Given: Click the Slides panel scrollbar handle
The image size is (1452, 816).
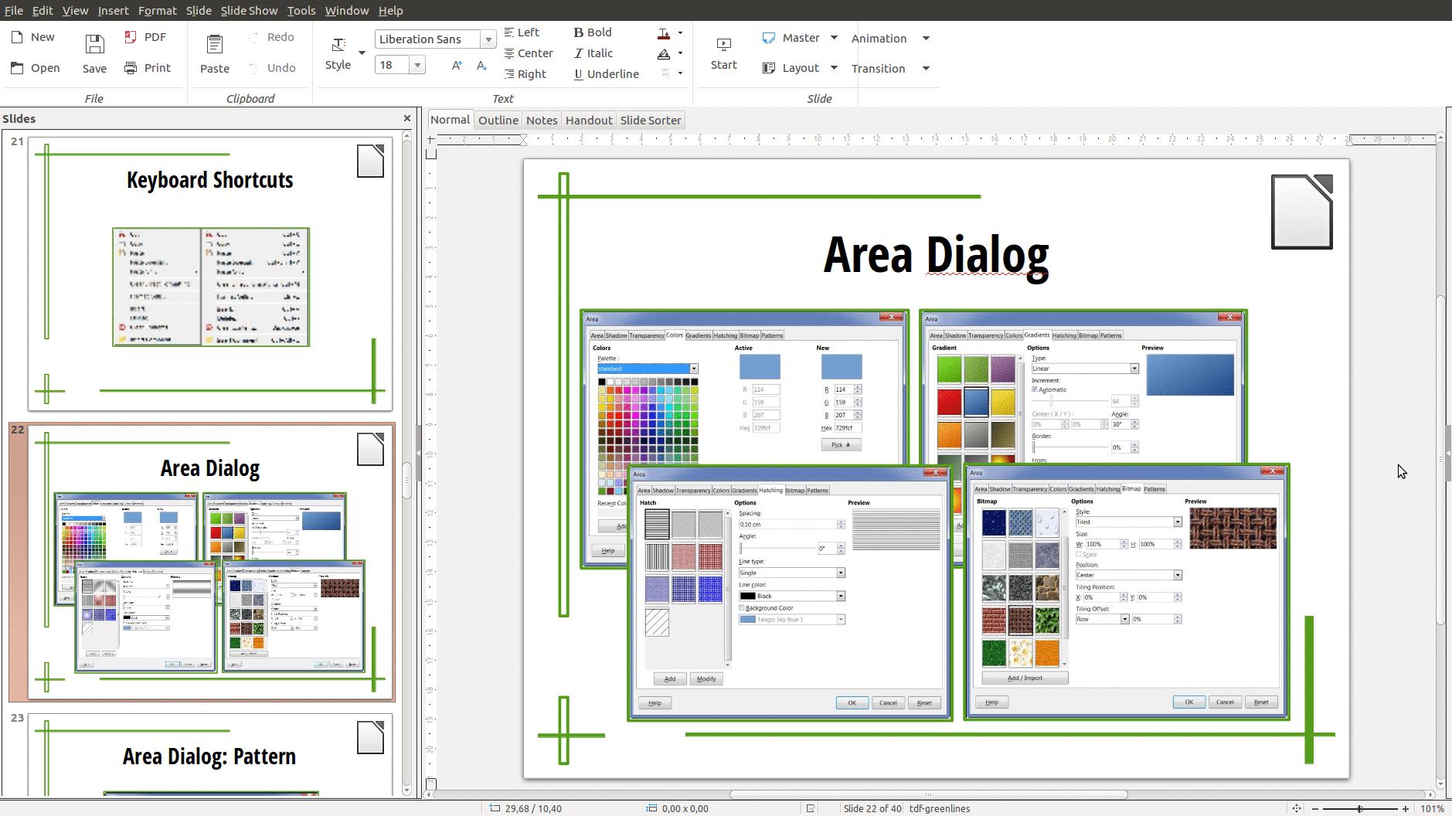Looking at the screenshot, I should click(407, 480).
